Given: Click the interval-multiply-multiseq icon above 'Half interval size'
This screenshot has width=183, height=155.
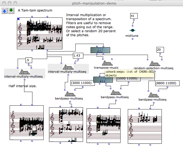Looking at the screenshot, I should click(24, 72).
